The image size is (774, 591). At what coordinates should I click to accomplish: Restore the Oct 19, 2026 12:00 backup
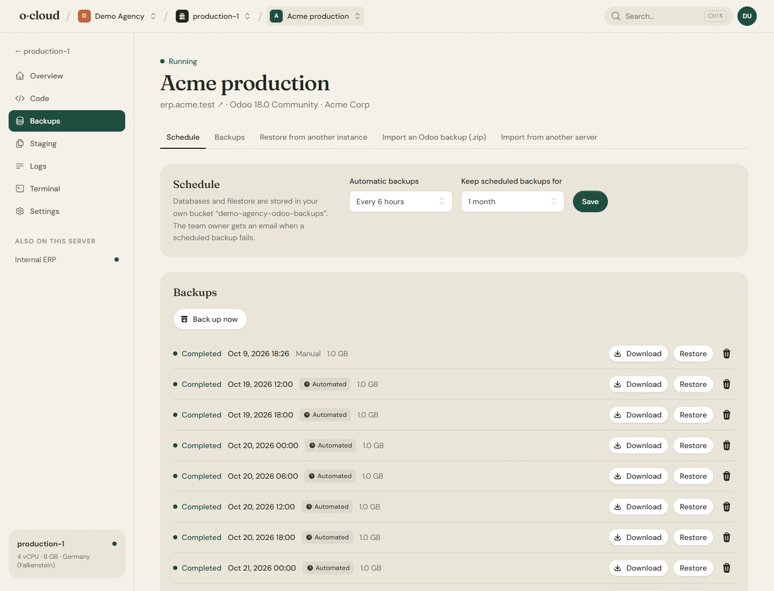pos(693,384)
